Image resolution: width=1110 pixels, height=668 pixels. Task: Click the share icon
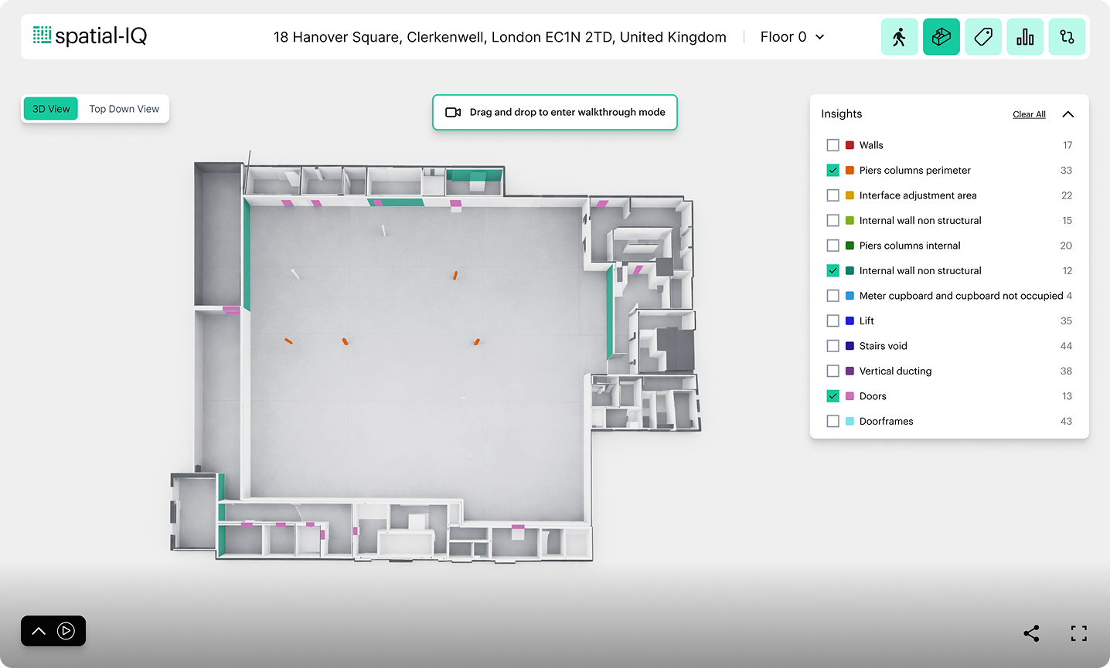click(x=1031, y=633)
